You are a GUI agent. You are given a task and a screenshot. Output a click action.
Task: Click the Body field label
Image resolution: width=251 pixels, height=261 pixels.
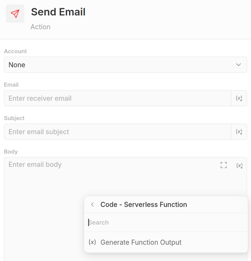(11, 152)
